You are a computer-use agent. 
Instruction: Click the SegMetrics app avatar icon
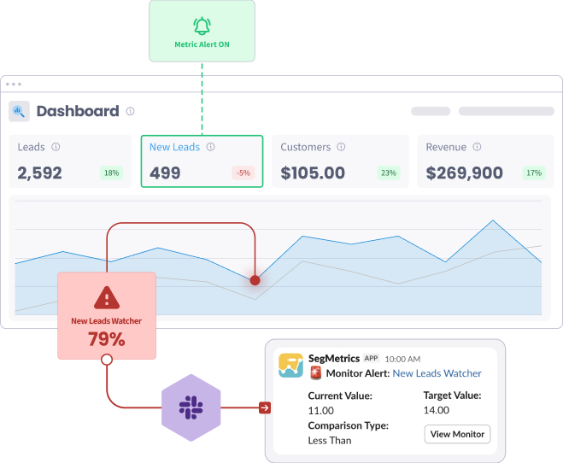click(x=290, y=366)
